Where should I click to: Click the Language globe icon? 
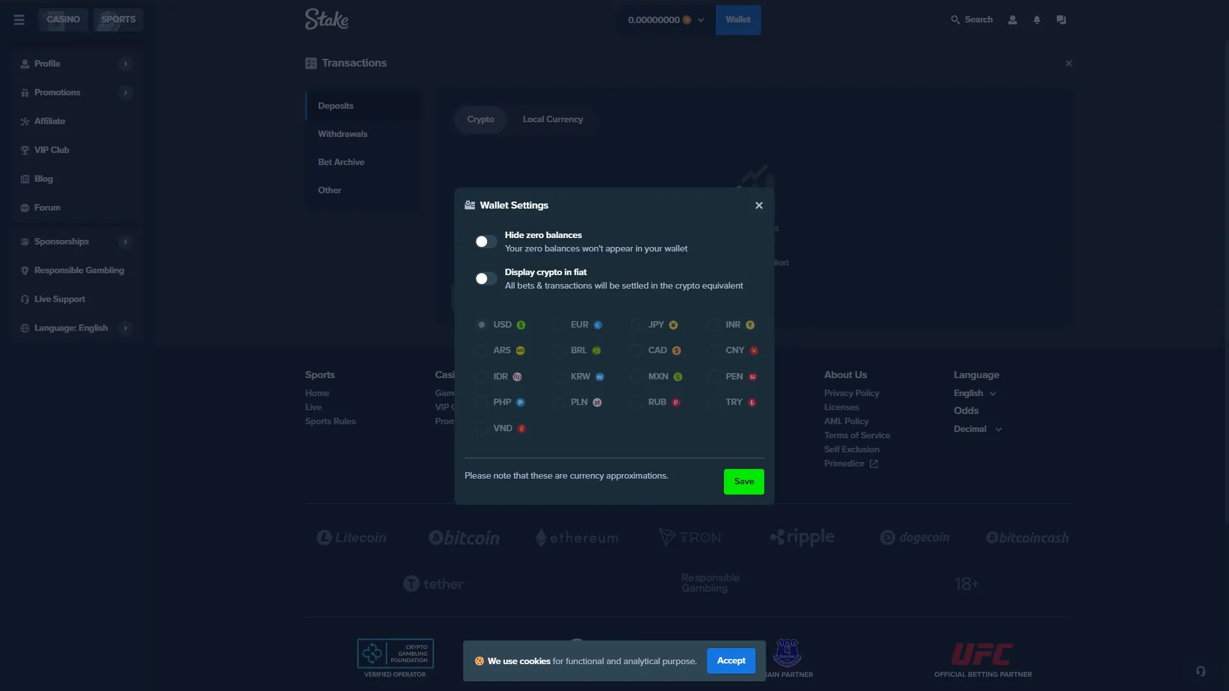(x=25, y=328)
